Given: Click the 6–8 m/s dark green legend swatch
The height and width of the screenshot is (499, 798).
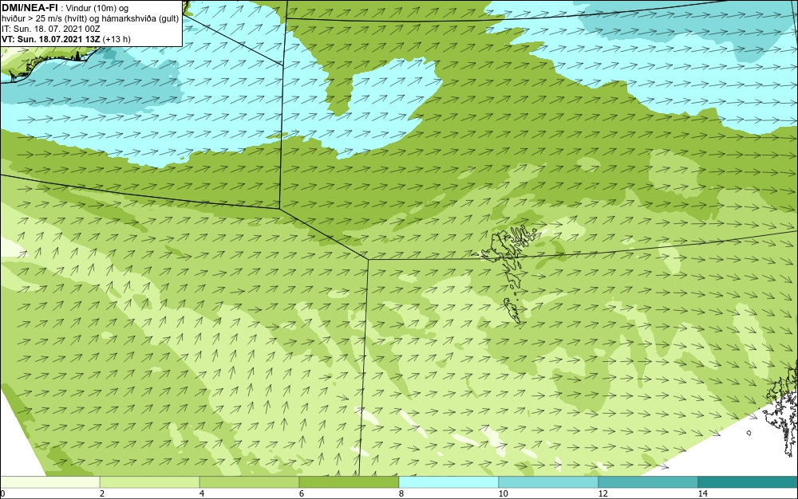Looking at the screenshot, I should pyautogui.click(x=350, y=482).
